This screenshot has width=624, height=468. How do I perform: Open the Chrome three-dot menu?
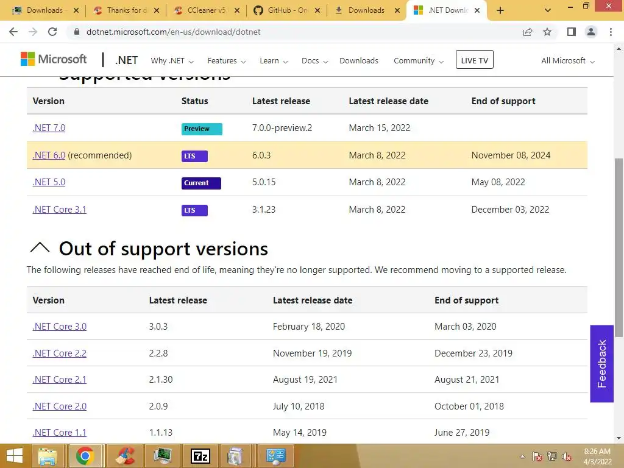(x=611, y=32)
